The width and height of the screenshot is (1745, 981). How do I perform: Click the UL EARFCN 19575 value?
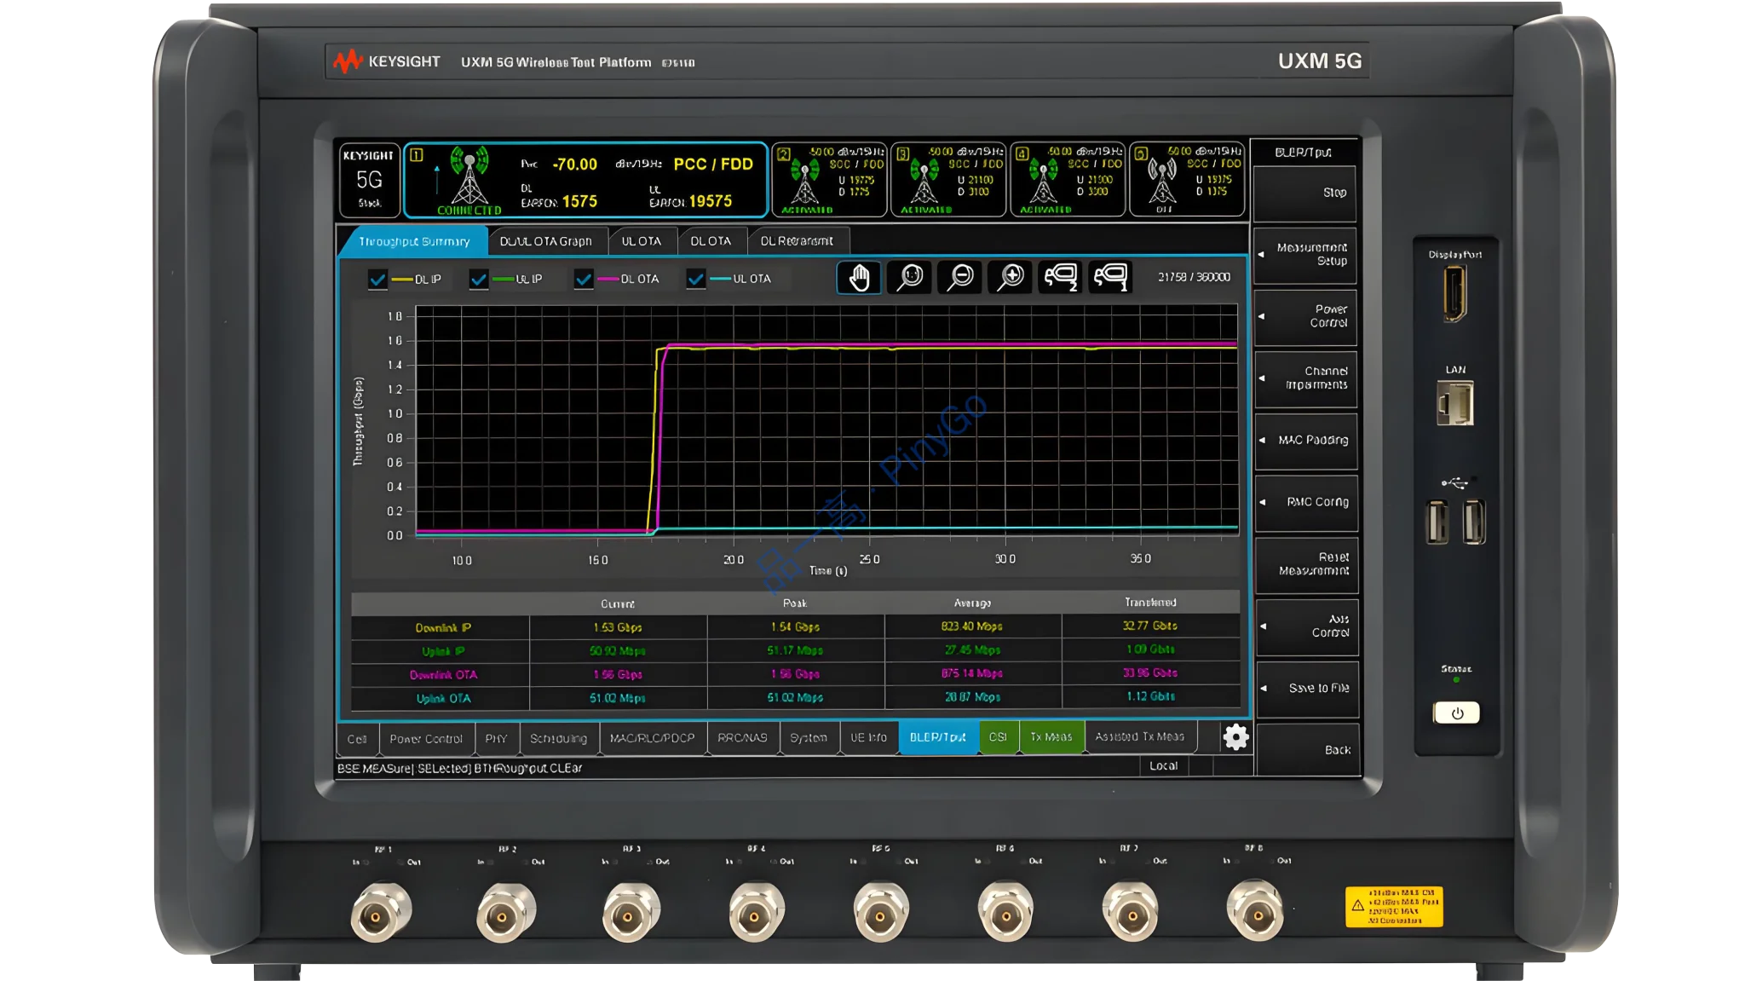(711, 202)
